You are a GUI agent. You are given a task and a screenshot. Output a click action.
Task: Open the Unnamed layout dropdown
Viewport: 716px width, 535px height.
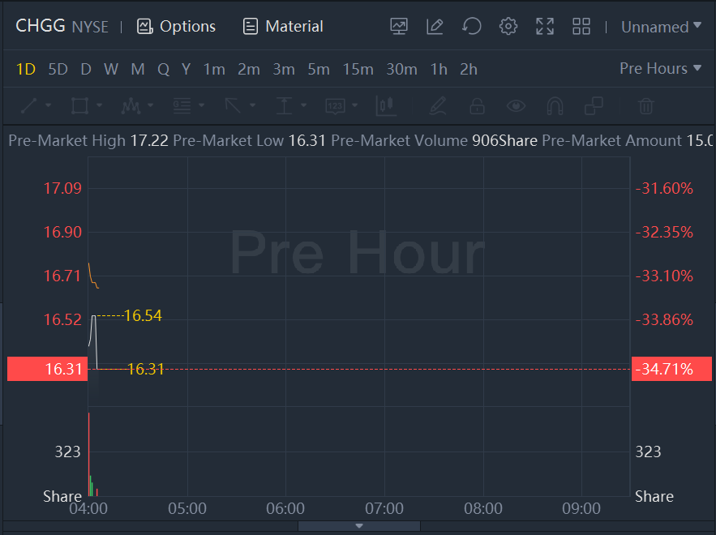661,27
